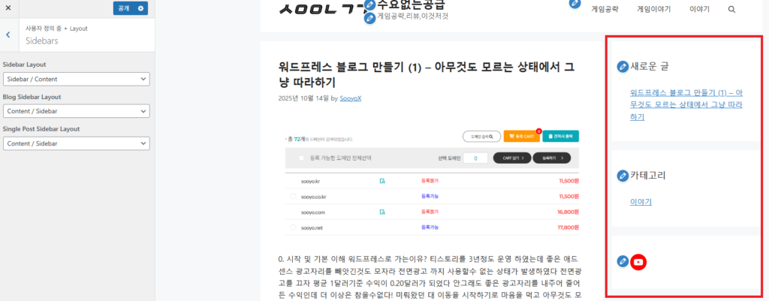
Task: Open the red YouTube icon in the sidebar
Action: tap(638, 262)
